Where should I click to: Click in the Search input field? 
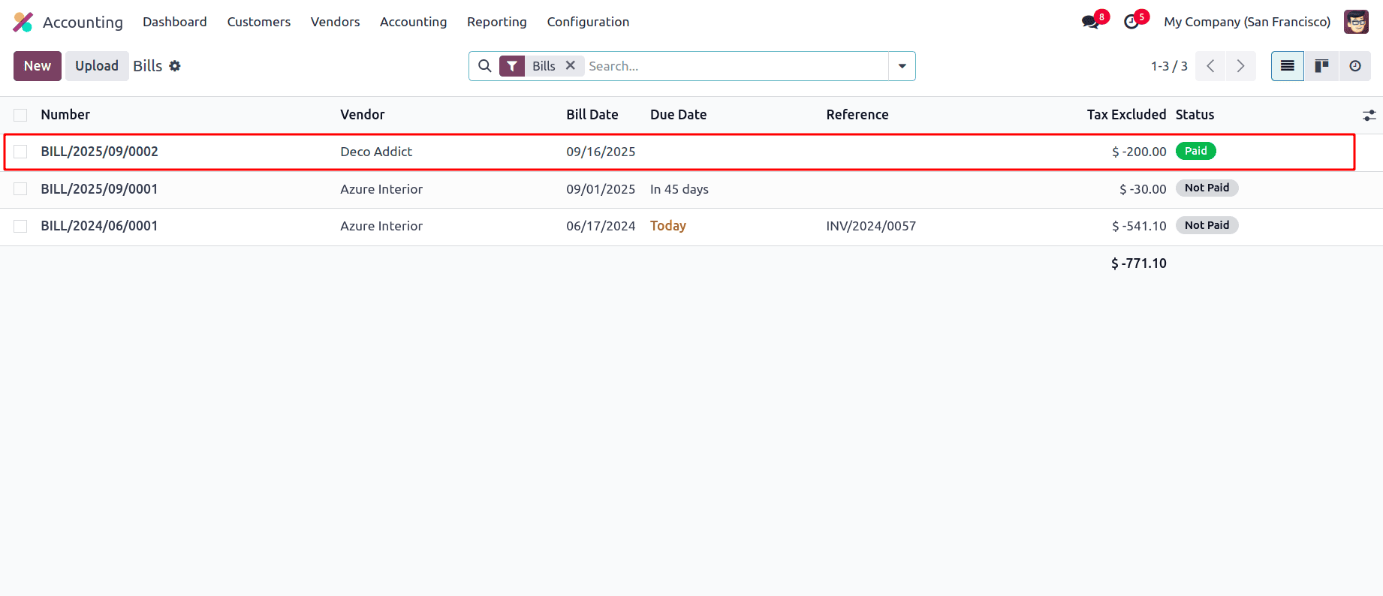pos(736,66)
